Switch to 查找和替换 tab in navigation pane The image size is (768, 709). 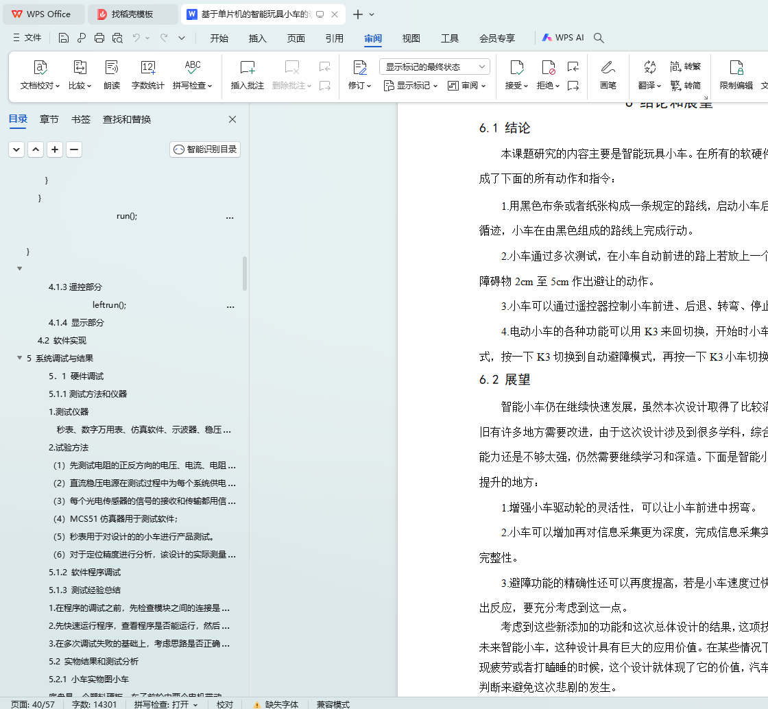[x=127, y=119]
